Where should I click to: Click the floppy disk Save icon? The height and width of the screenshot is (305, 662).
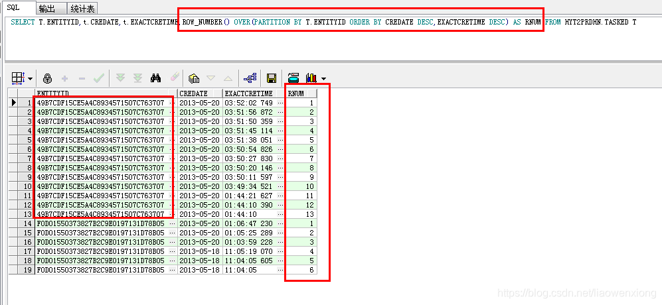tap(272, 78)
